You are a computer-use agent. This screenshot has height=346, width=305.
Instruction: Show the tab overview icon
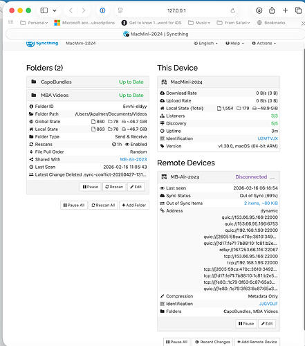pos(298,10)
